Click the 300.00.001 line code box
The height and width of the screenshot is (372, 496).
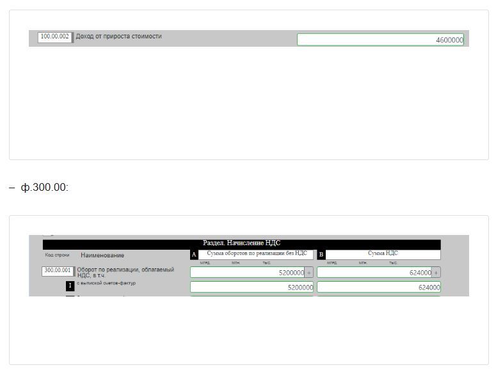[x=58, y=271]
